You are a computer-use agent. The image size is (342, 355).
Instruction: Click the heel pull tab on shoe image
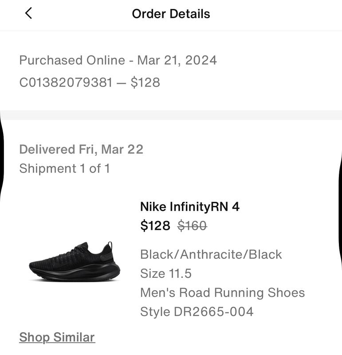pyautogui.click(x=109, y=245)
